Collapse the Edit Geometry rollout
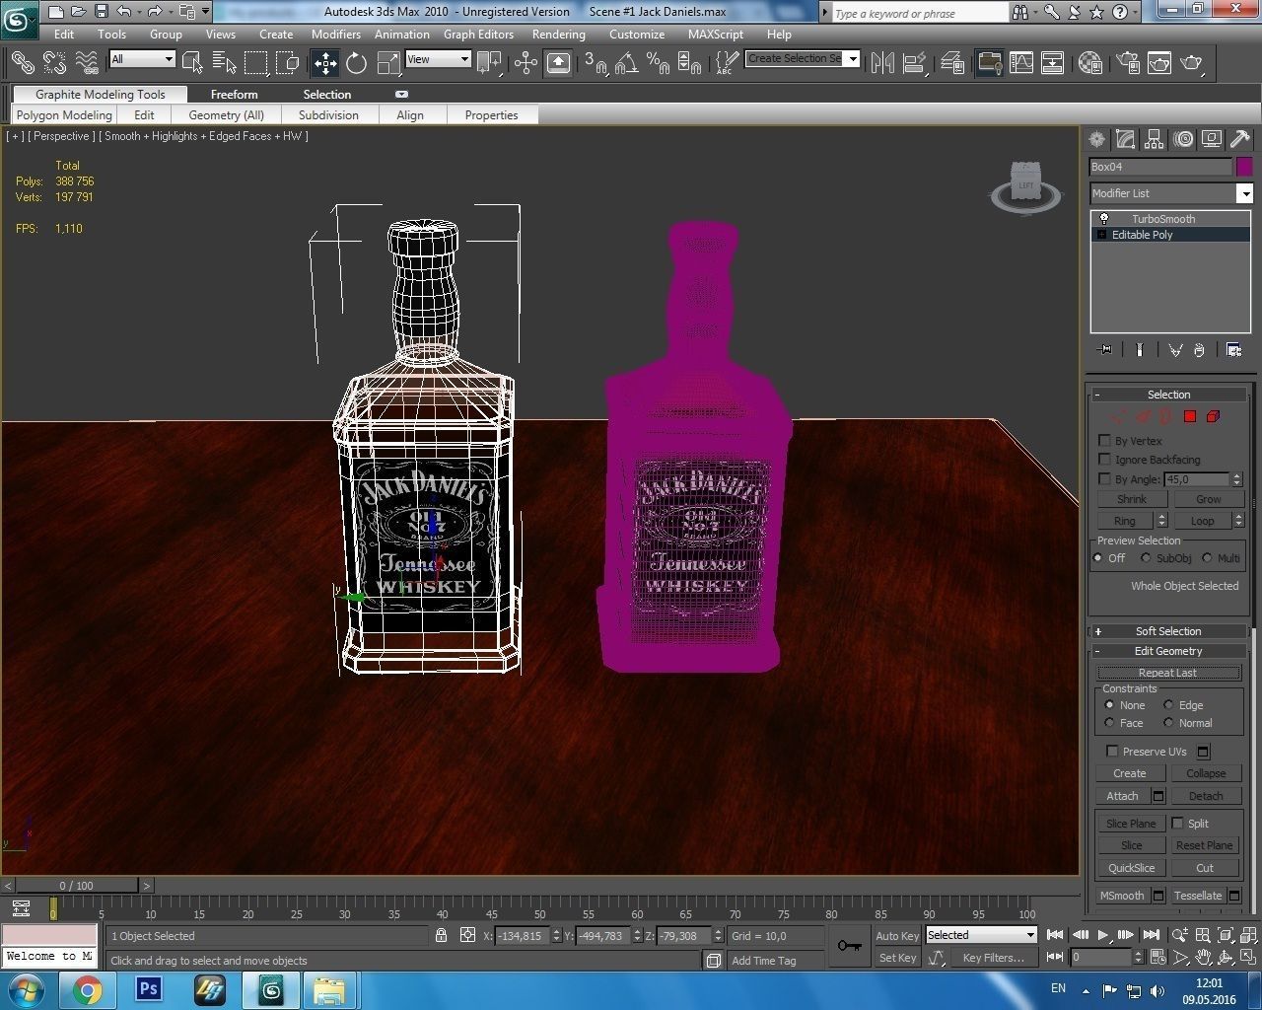 1168,651
